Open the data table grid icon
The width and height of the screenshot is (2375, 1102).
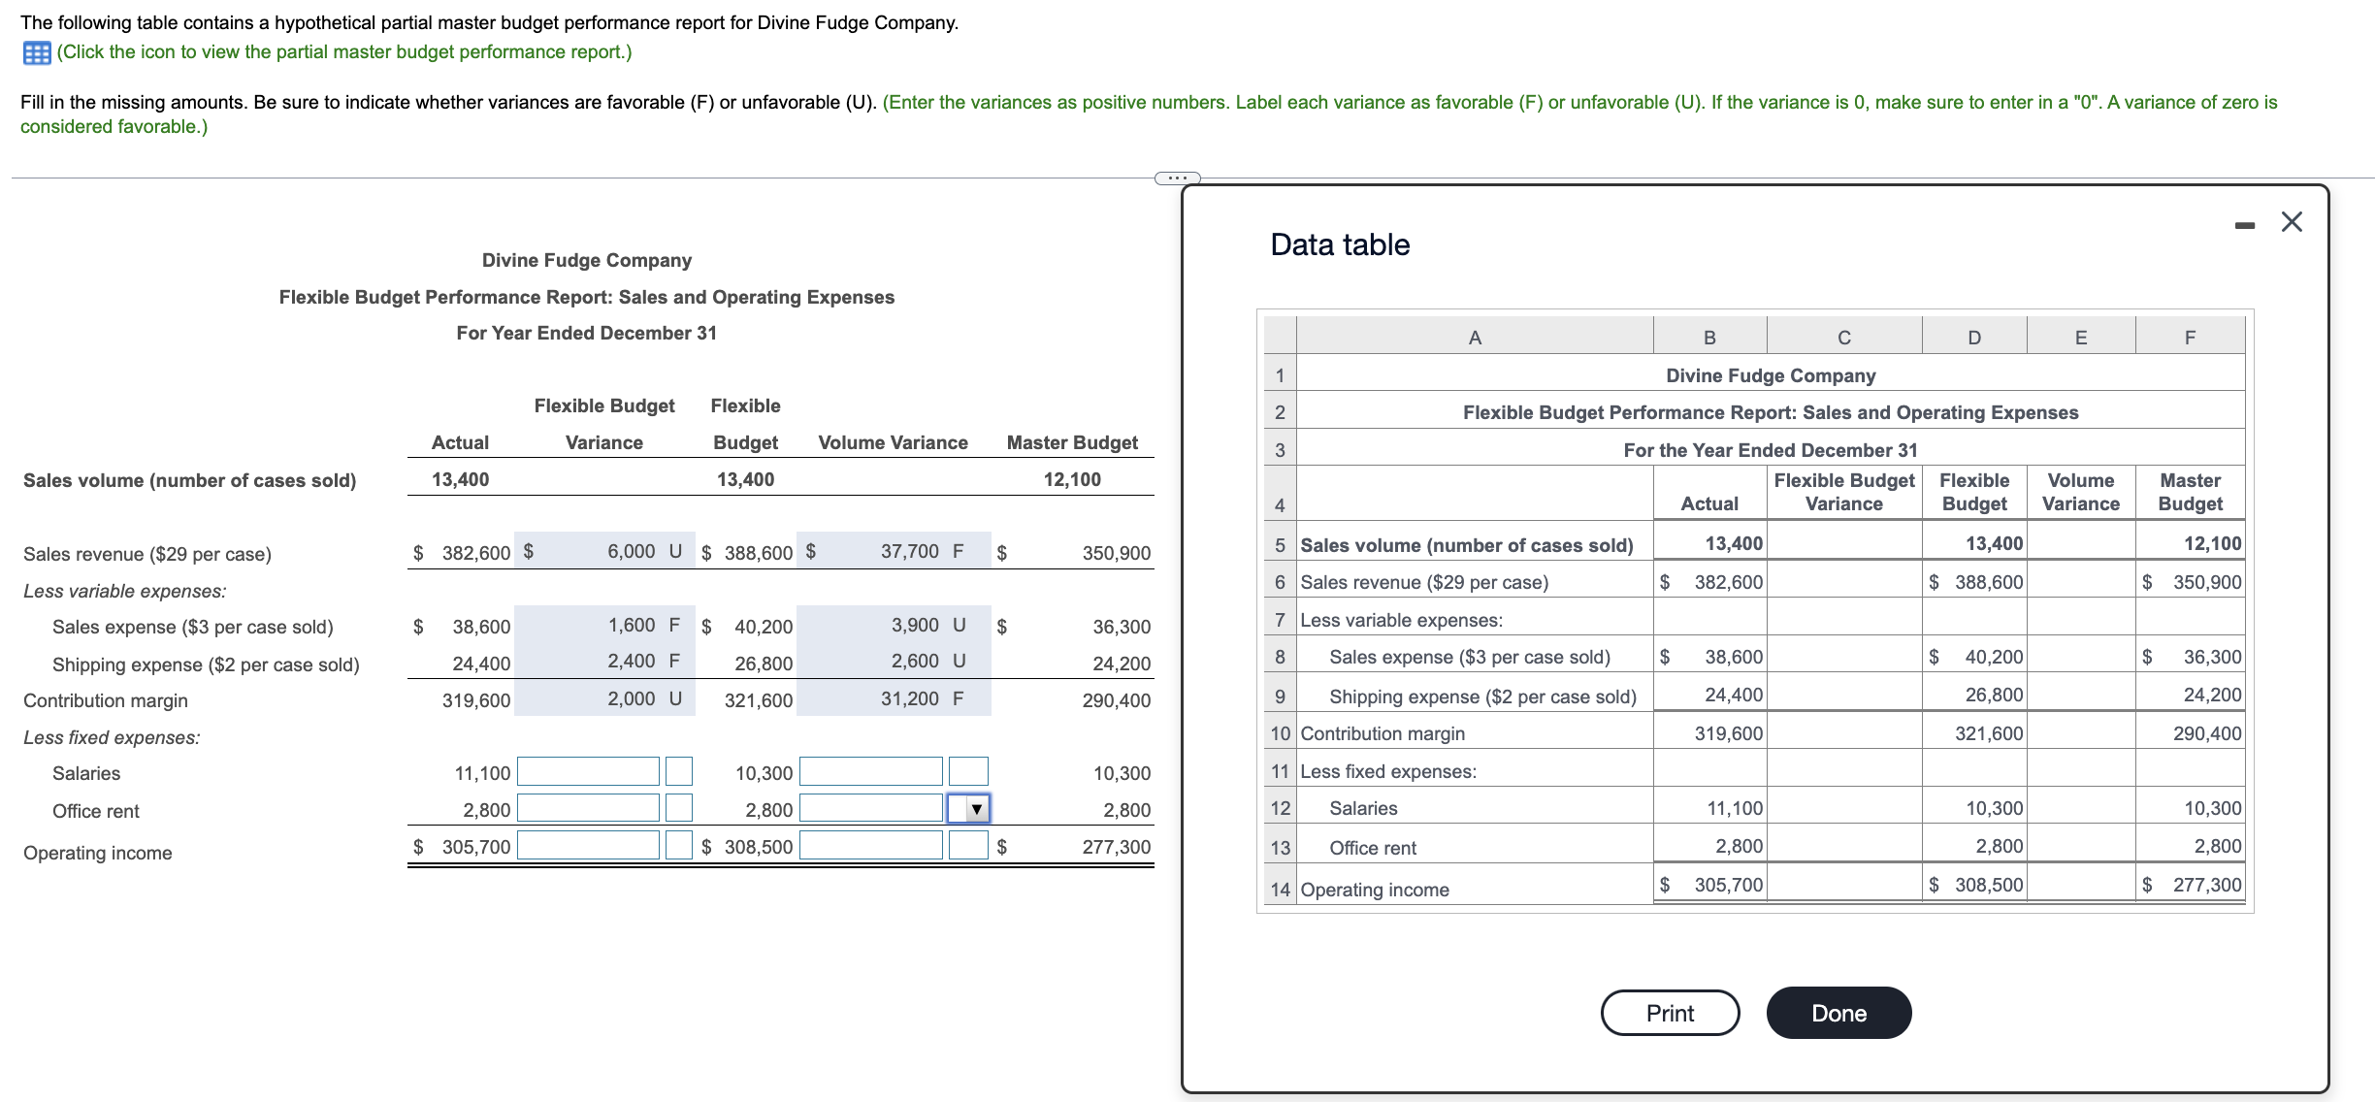[x=37, y=52]
